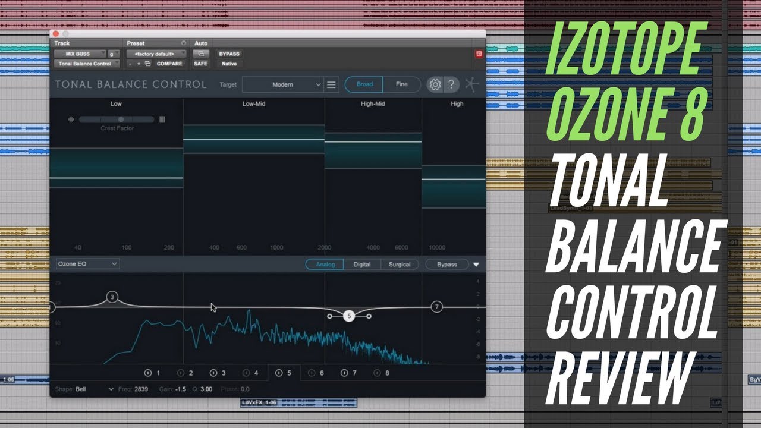Switch to Fine view
Screen dimensions: 761x428
[x=402, y=84]
